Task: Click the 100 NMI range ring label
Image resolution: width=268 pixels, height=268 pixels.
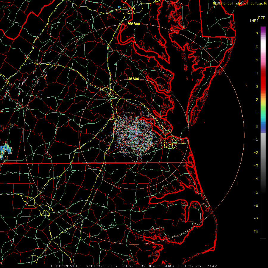Action: (x=134, y=24)
